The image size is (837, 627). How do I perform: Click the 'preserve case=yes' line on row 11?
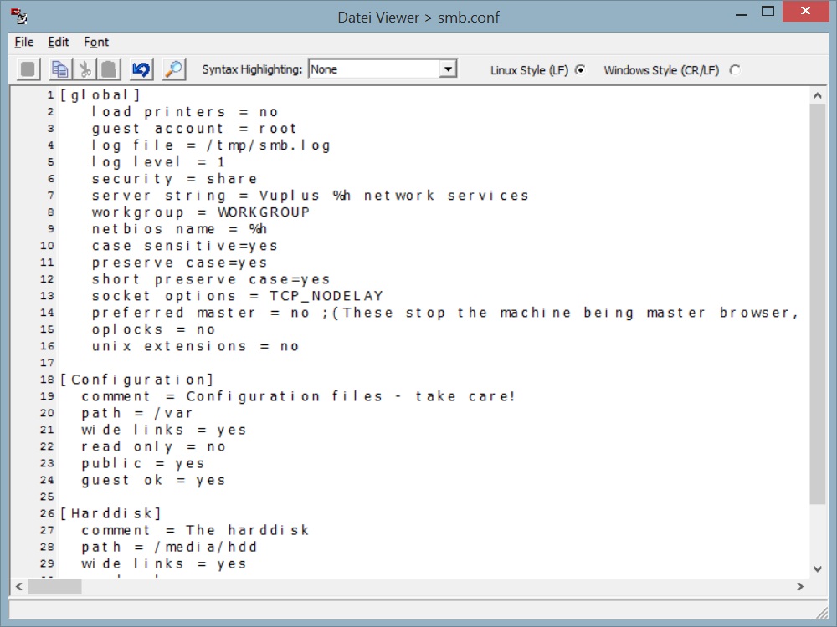click(179, 263)
